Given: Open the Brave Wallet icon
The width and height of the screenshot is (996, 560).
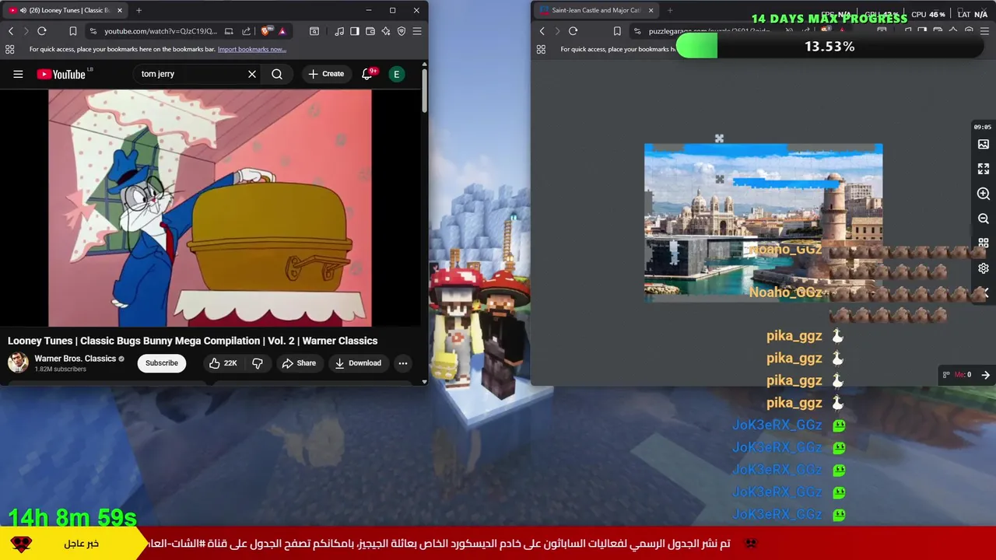Looking at the screenshot, I should click(x=370, y=31).
